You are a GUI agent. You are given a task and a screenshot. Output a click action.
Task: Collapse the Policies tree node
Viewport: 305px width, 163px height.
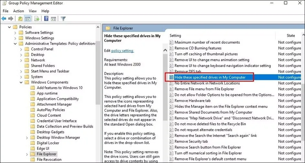(9, 27)
